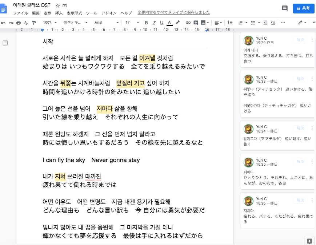Click the document title 이태원 클라쓰 OST
The image size is (316, 245).
[x=32, y=5]
